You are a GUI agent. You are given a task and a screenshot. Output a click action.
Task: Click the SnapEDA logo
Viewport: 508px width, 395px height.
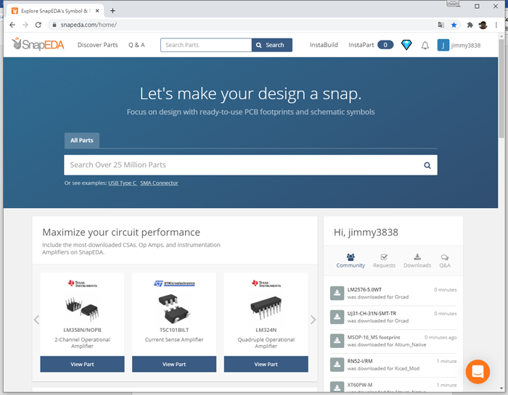point(38,44)
